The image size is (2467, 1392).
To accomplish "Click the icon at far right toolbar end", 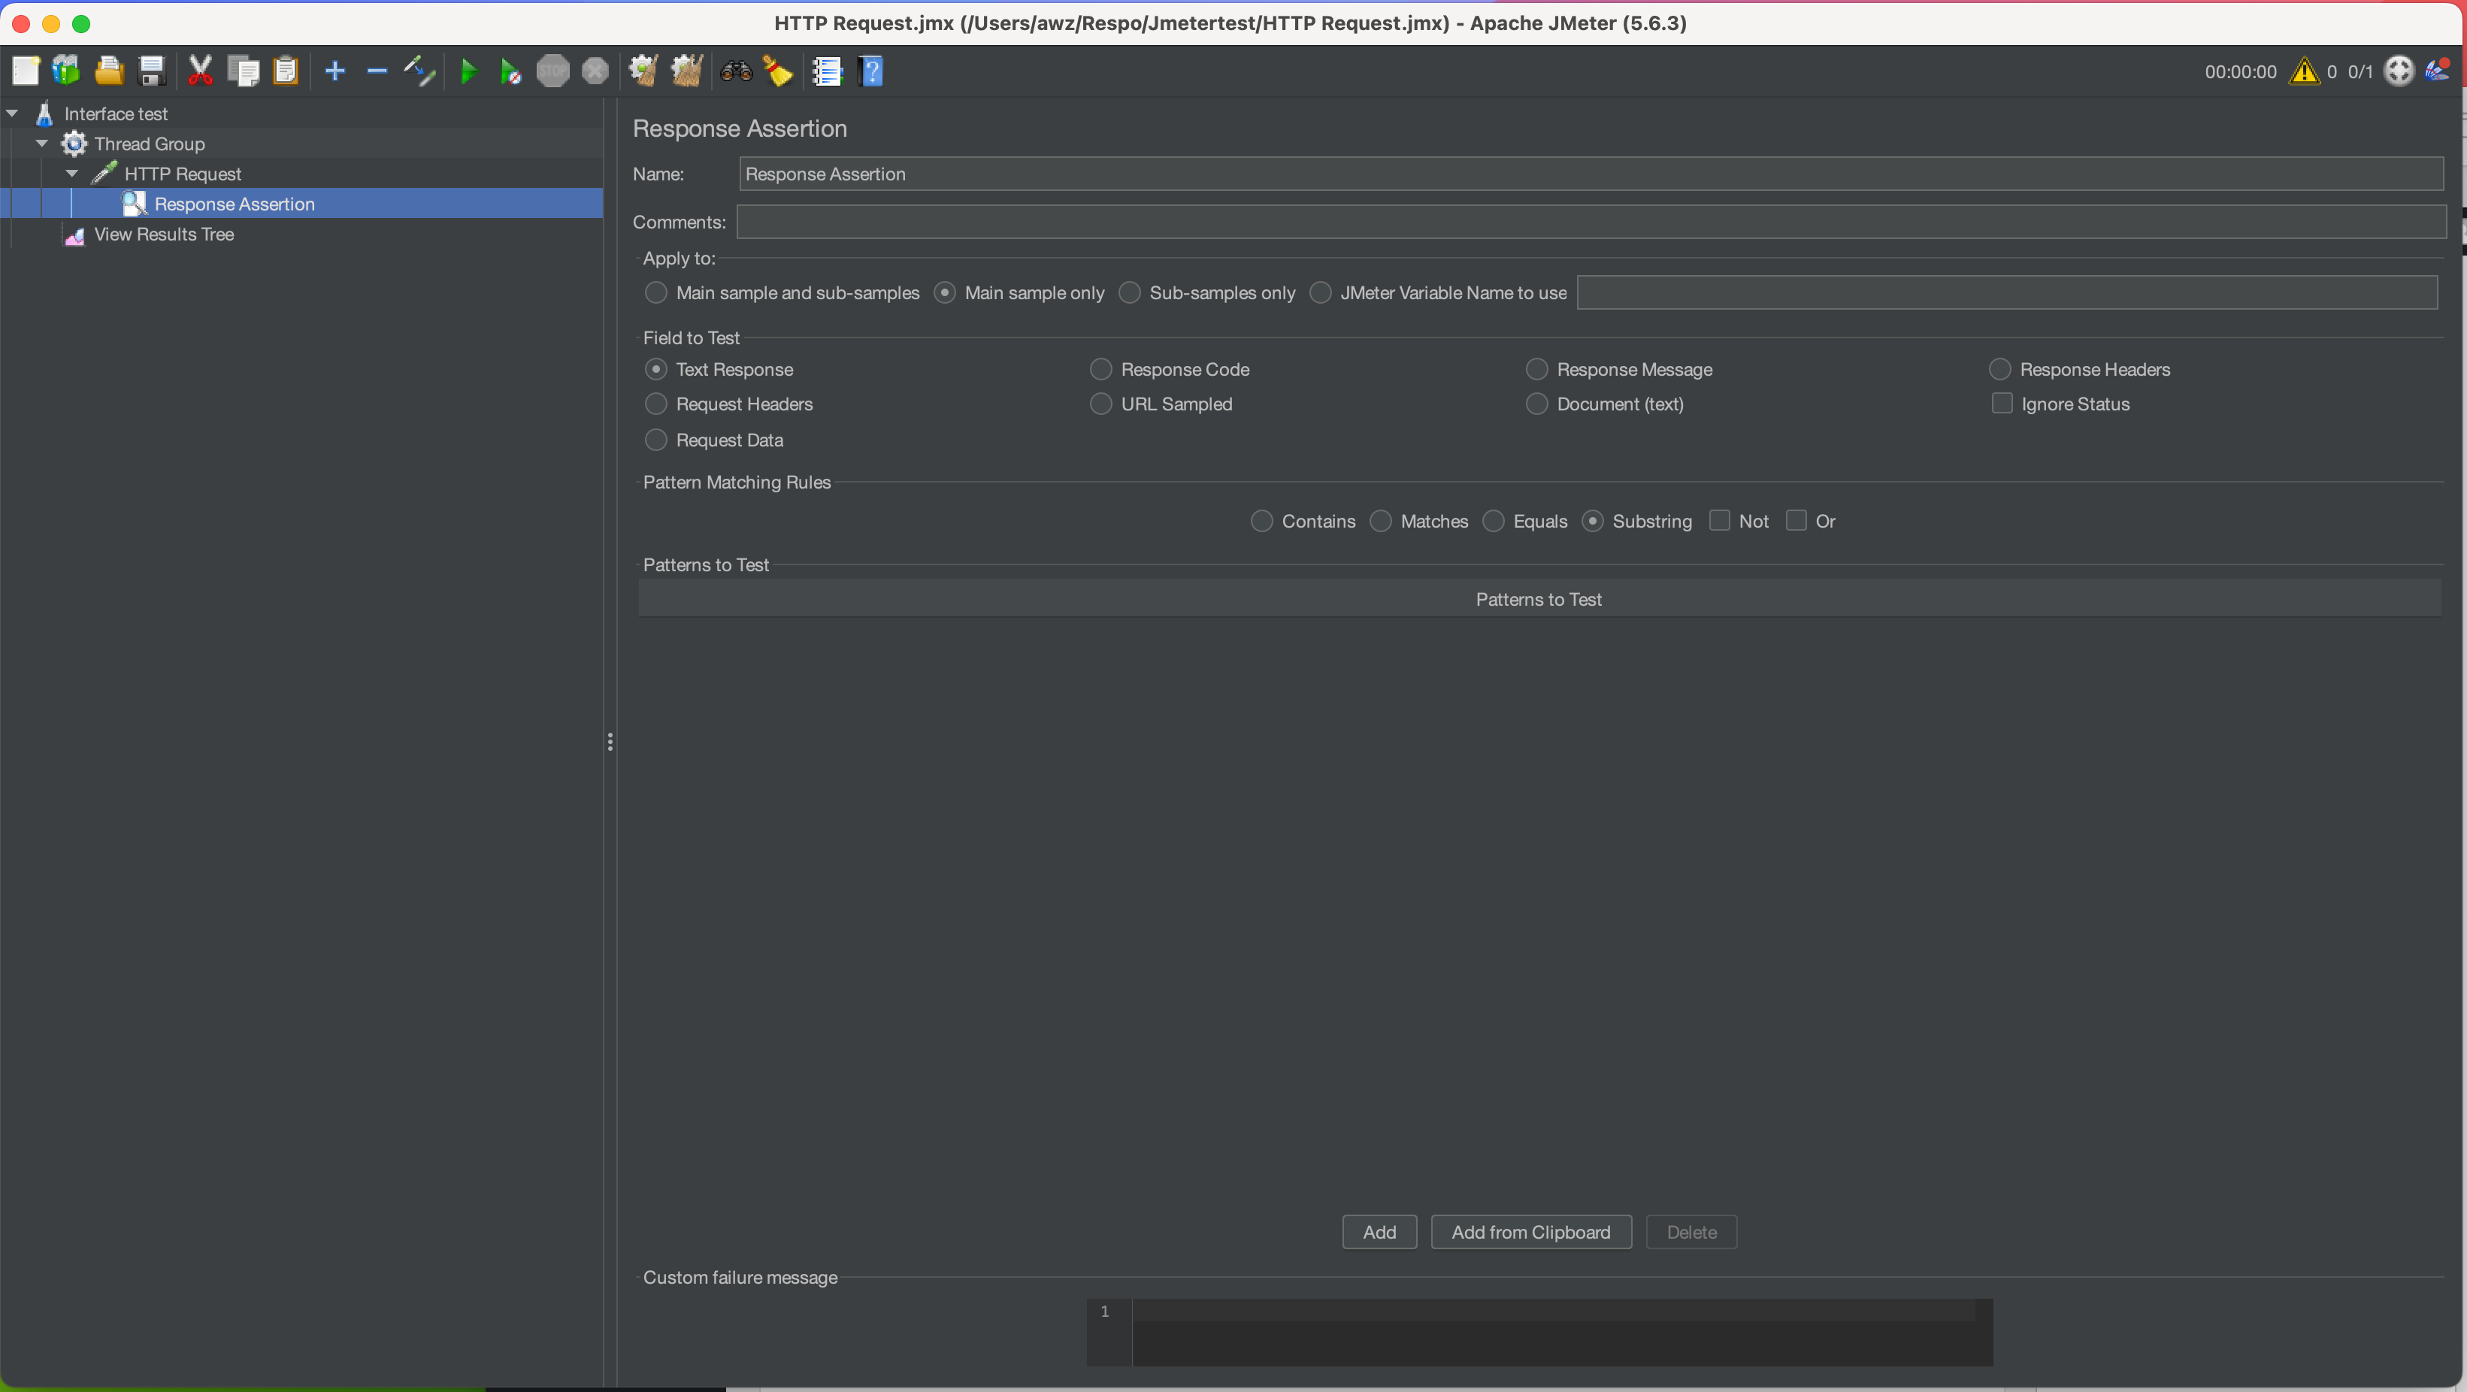I will click(x=2438, y=71).
